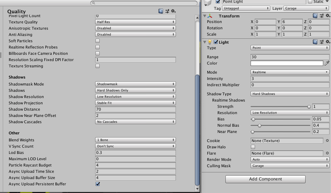Toggle the Static checkbox

(310, 2)
